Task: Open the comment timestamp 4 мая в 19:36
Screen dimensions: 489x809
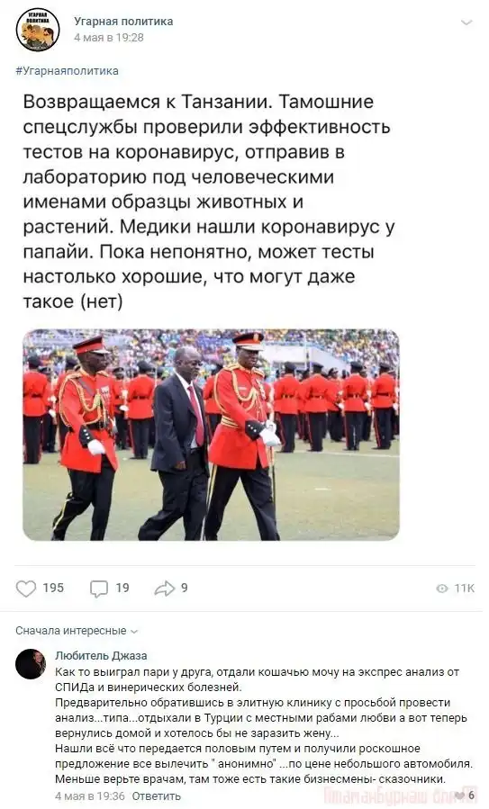Action: pyautogui.click(x=90, y=796)
